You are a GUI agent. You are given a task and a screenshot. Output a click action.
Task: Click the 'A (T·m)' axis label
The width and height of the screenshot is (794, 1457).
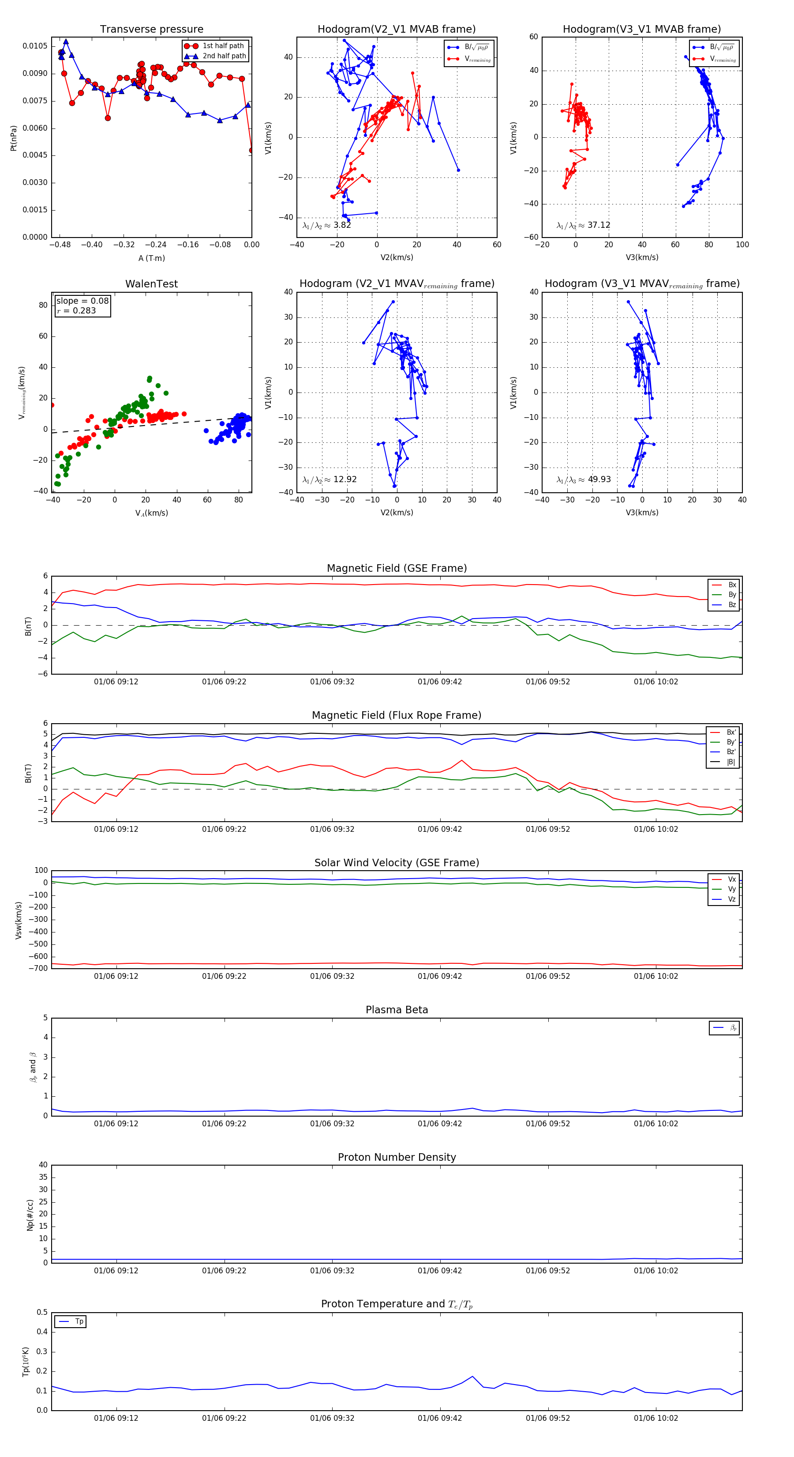[151, 258]
